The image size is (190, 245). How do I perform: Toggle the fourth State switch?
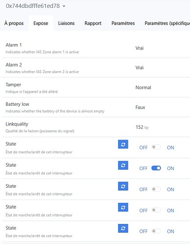coord(156,210)
